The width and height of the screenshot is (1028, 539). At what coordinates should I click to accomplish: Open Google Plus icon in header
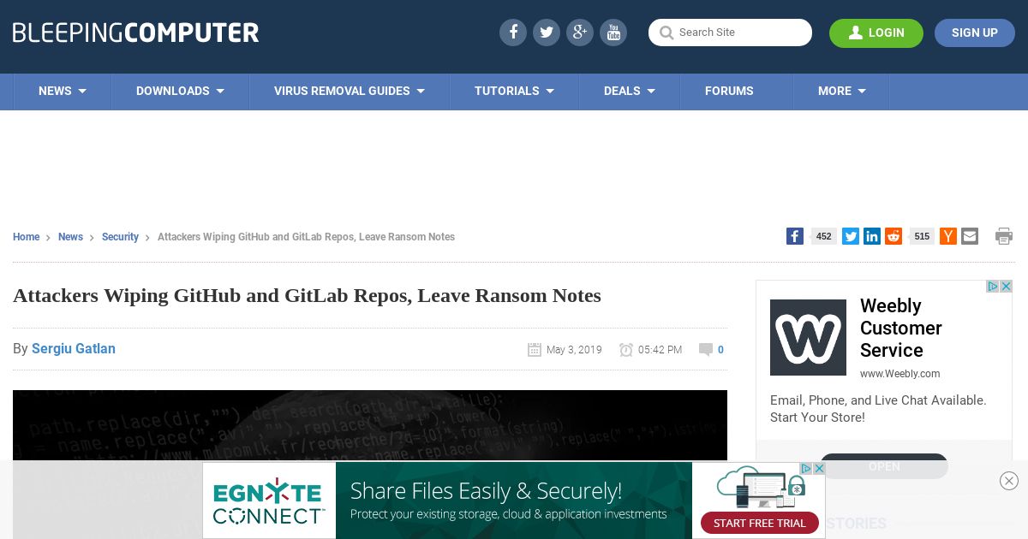[580, 33]
